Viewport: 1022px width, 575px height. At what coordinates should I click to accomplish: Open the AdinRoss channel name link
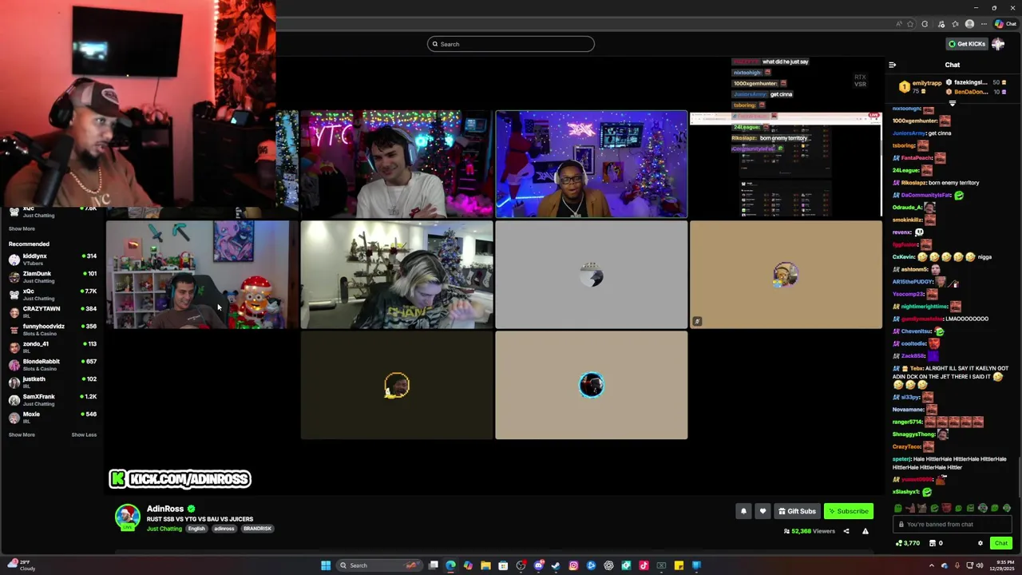(x=165, y=509)
